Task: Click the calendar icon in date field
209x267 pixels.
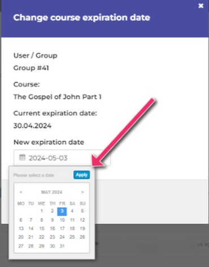Action: click(x=22, y=157)
